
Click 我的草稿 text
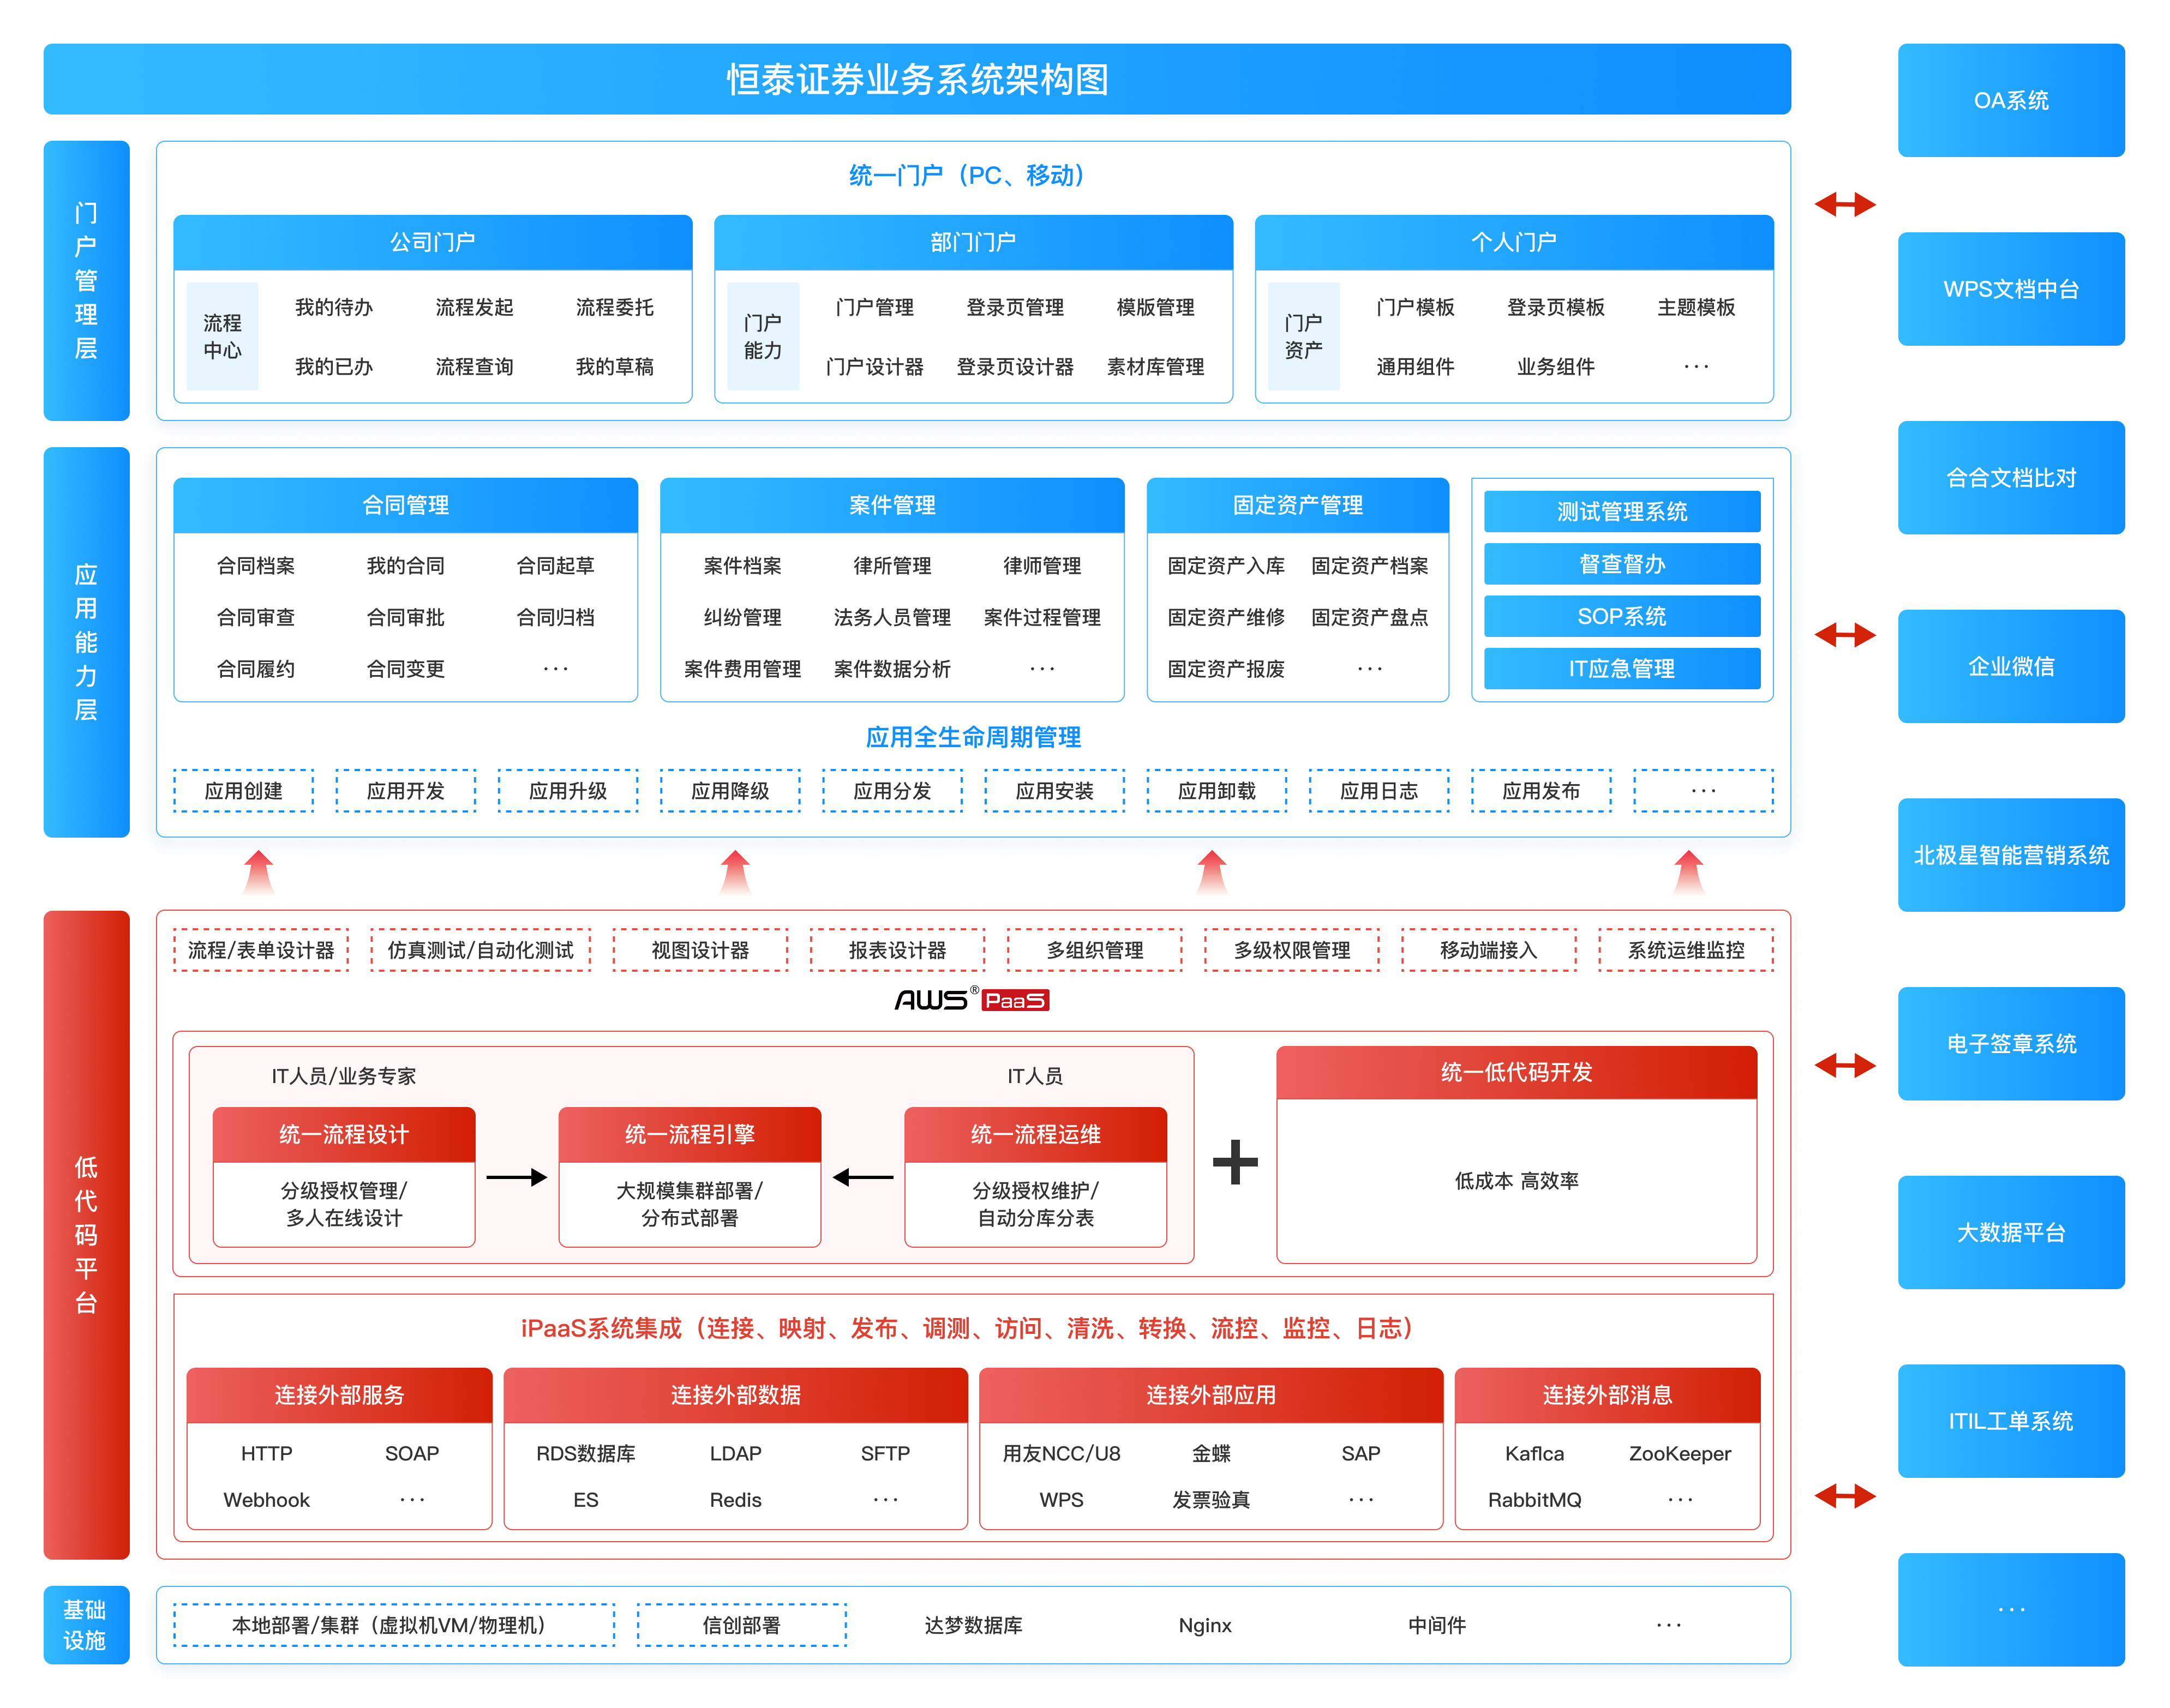[614, 367]
